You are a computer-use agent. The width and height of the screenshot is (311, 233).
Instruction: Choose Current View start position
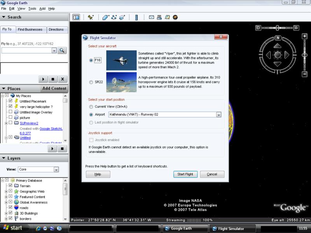click(91, 107)
